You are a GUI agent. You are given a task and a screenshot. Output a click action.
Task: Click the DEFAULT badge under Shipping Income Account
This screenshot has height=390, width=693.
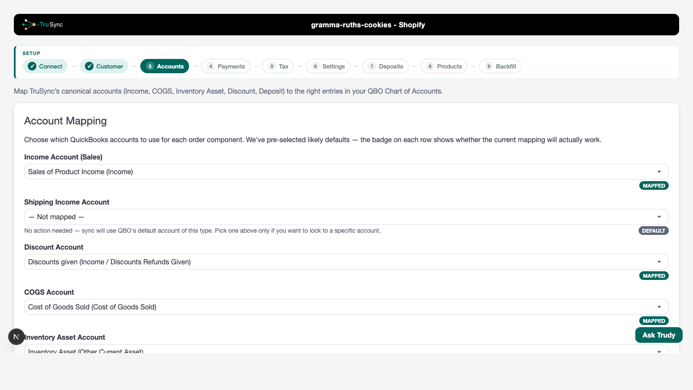coord(654,231)
